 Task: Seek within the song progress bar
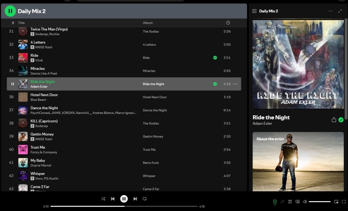click(124, 206)
